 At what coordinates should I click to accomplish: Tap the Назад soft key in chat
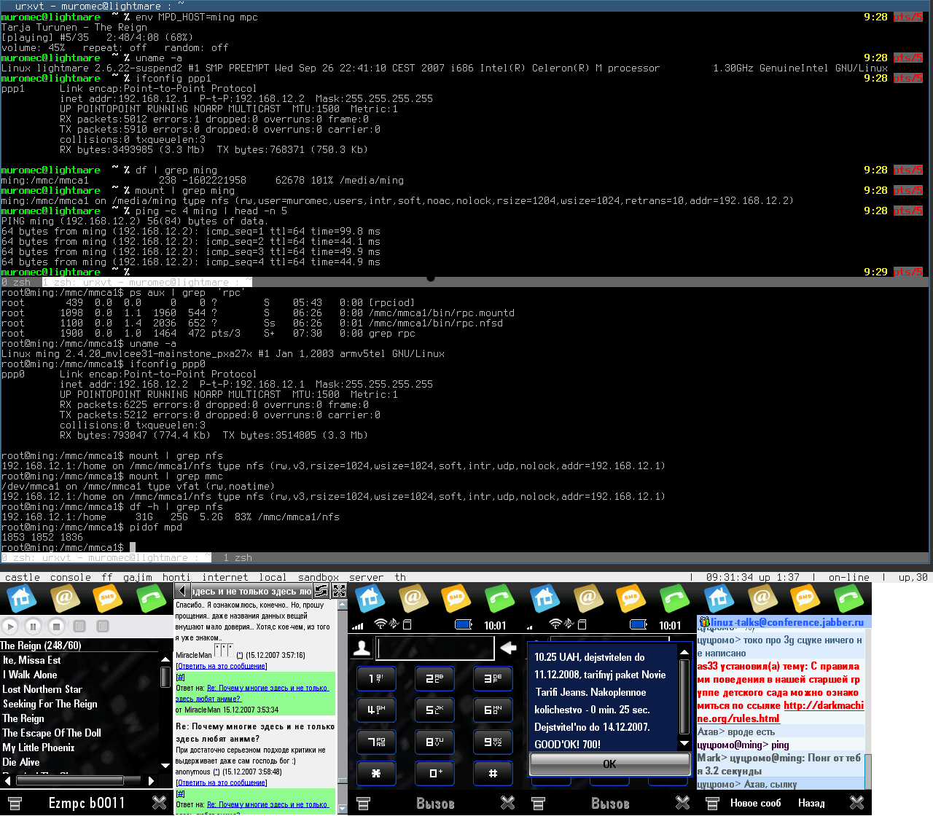pos(811,803)
